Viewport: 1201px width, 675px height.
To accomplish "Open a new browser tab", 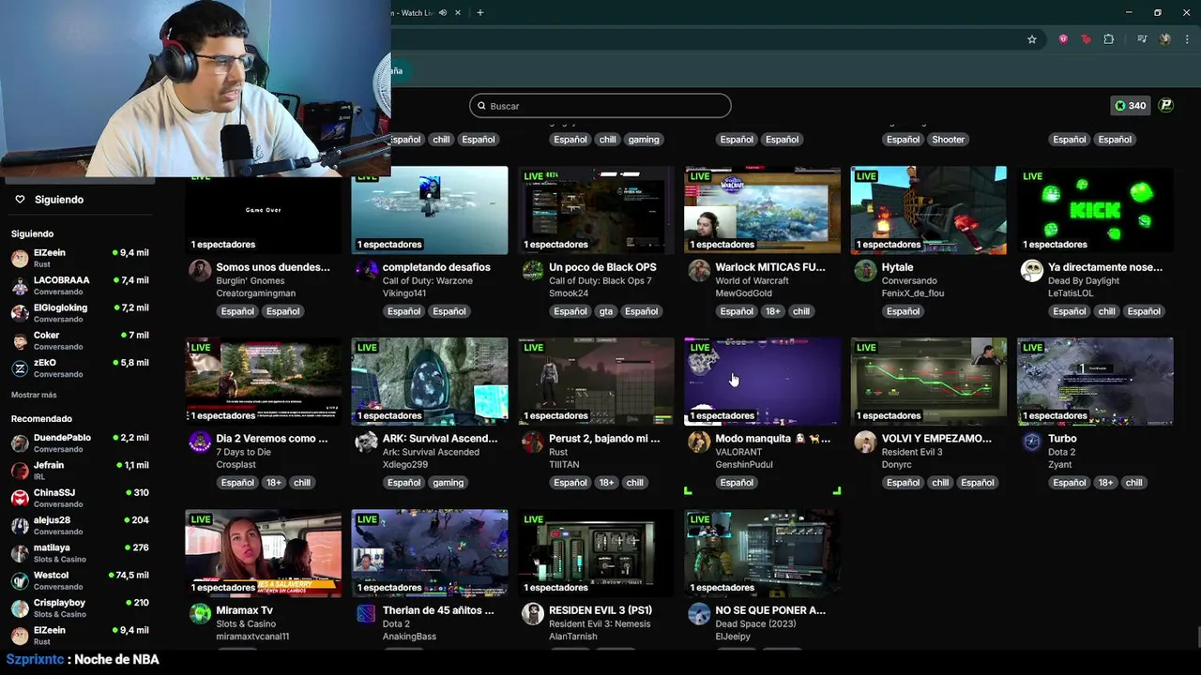I will tap(480, 12).
